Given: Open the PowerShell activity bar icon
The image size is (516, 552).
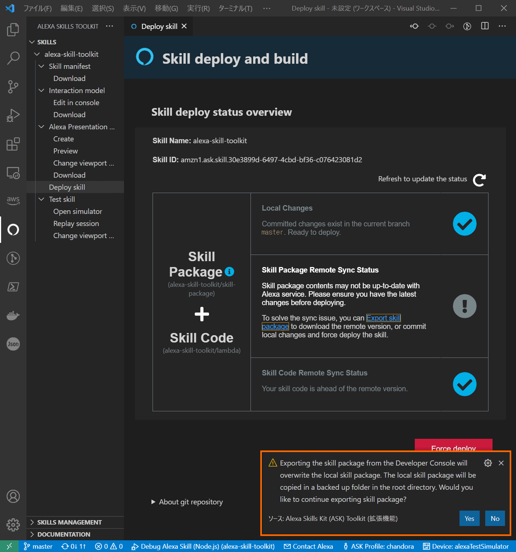Looking at the screenshot, I should coord(13,287).
